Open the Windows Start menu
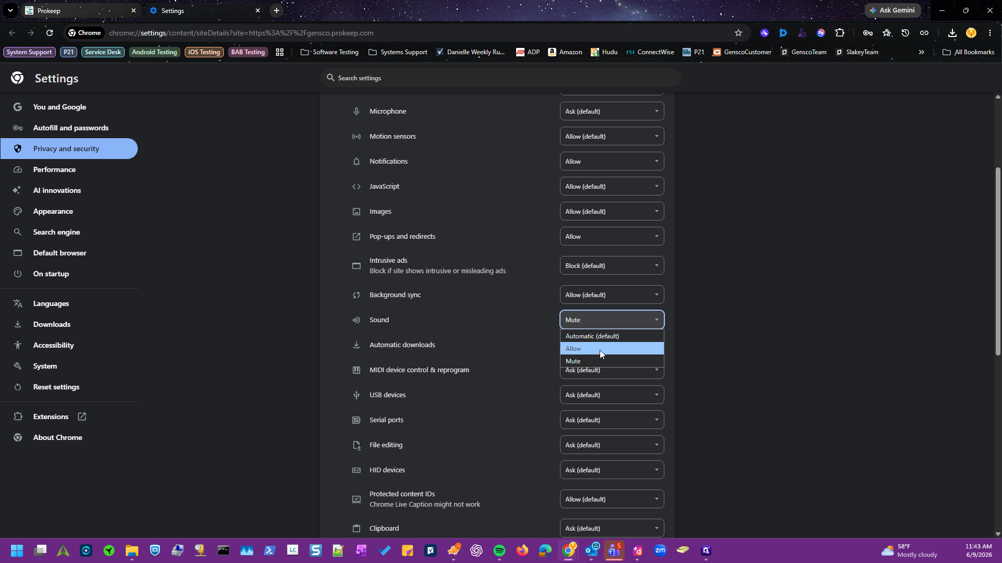1002x563 pixels. pyautogui.click(x=17, y=550)
